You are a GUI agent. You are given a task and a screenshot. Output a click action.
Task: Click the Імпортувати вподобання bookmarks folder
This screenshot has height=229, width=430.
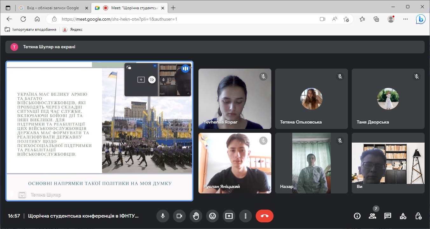(31, 30)
